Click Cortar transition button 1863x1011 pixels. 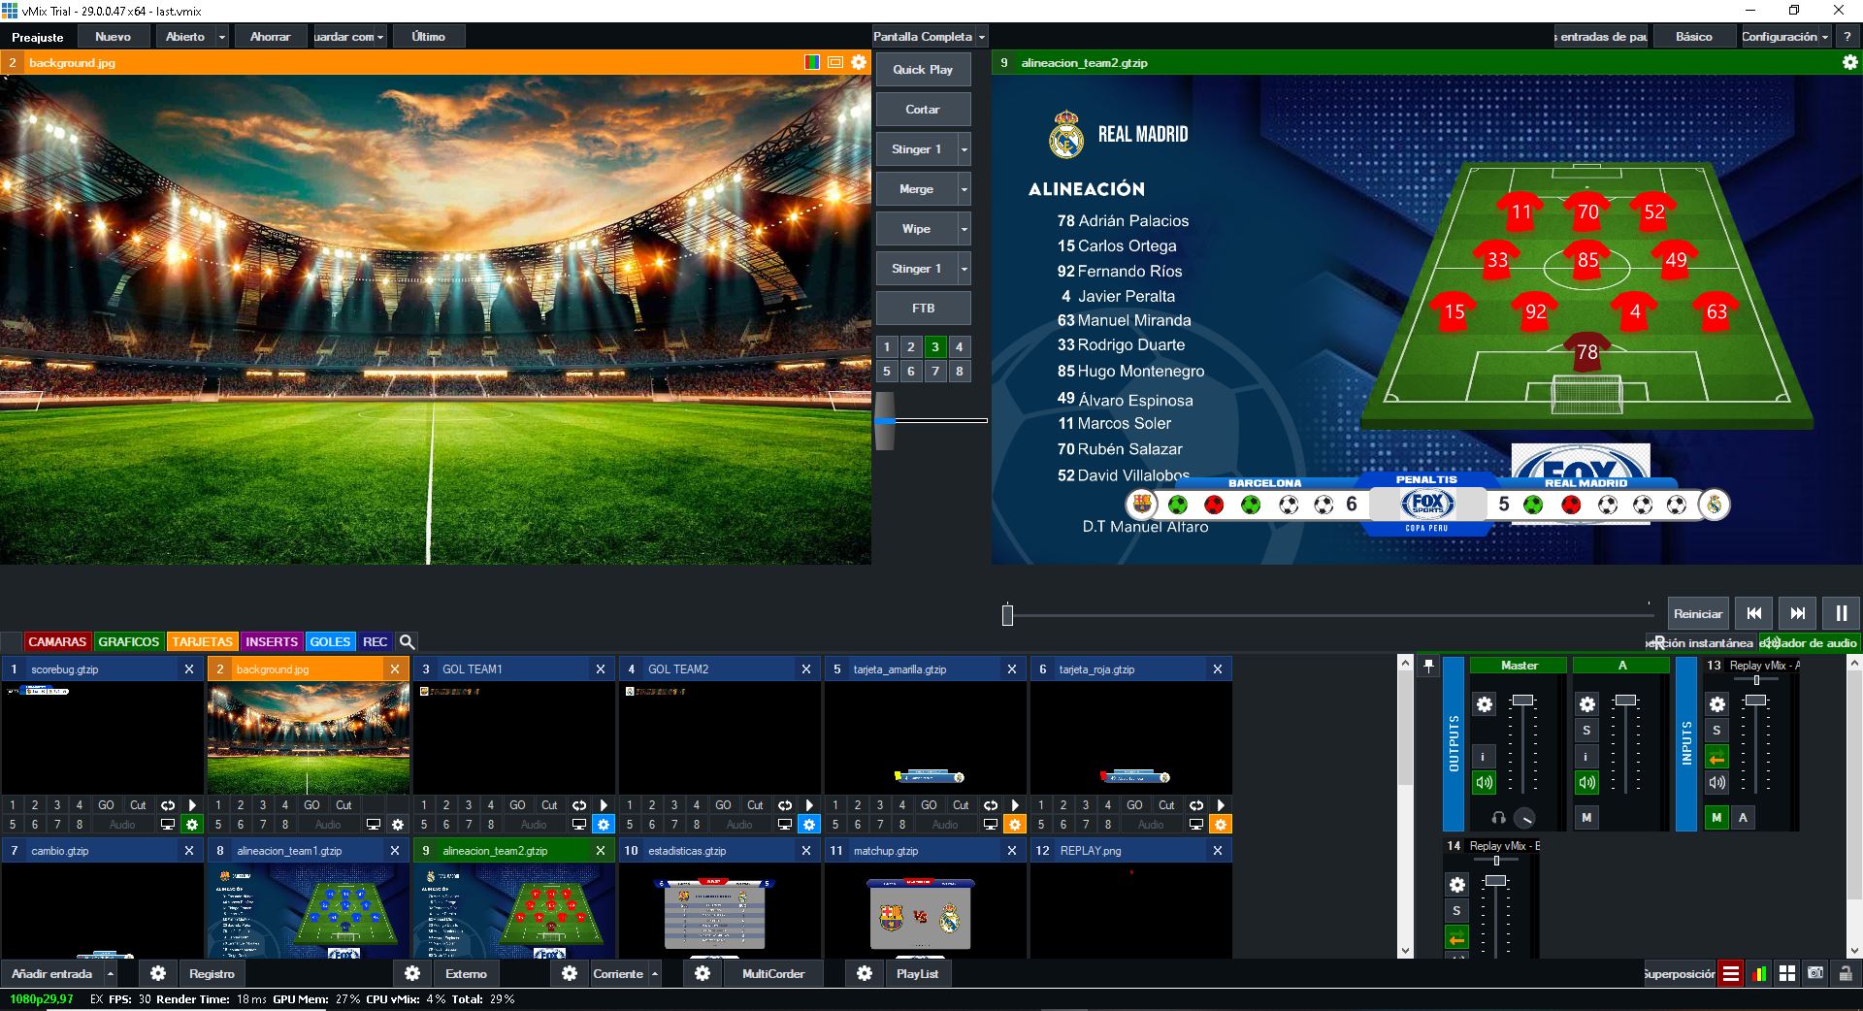[923, 110]
